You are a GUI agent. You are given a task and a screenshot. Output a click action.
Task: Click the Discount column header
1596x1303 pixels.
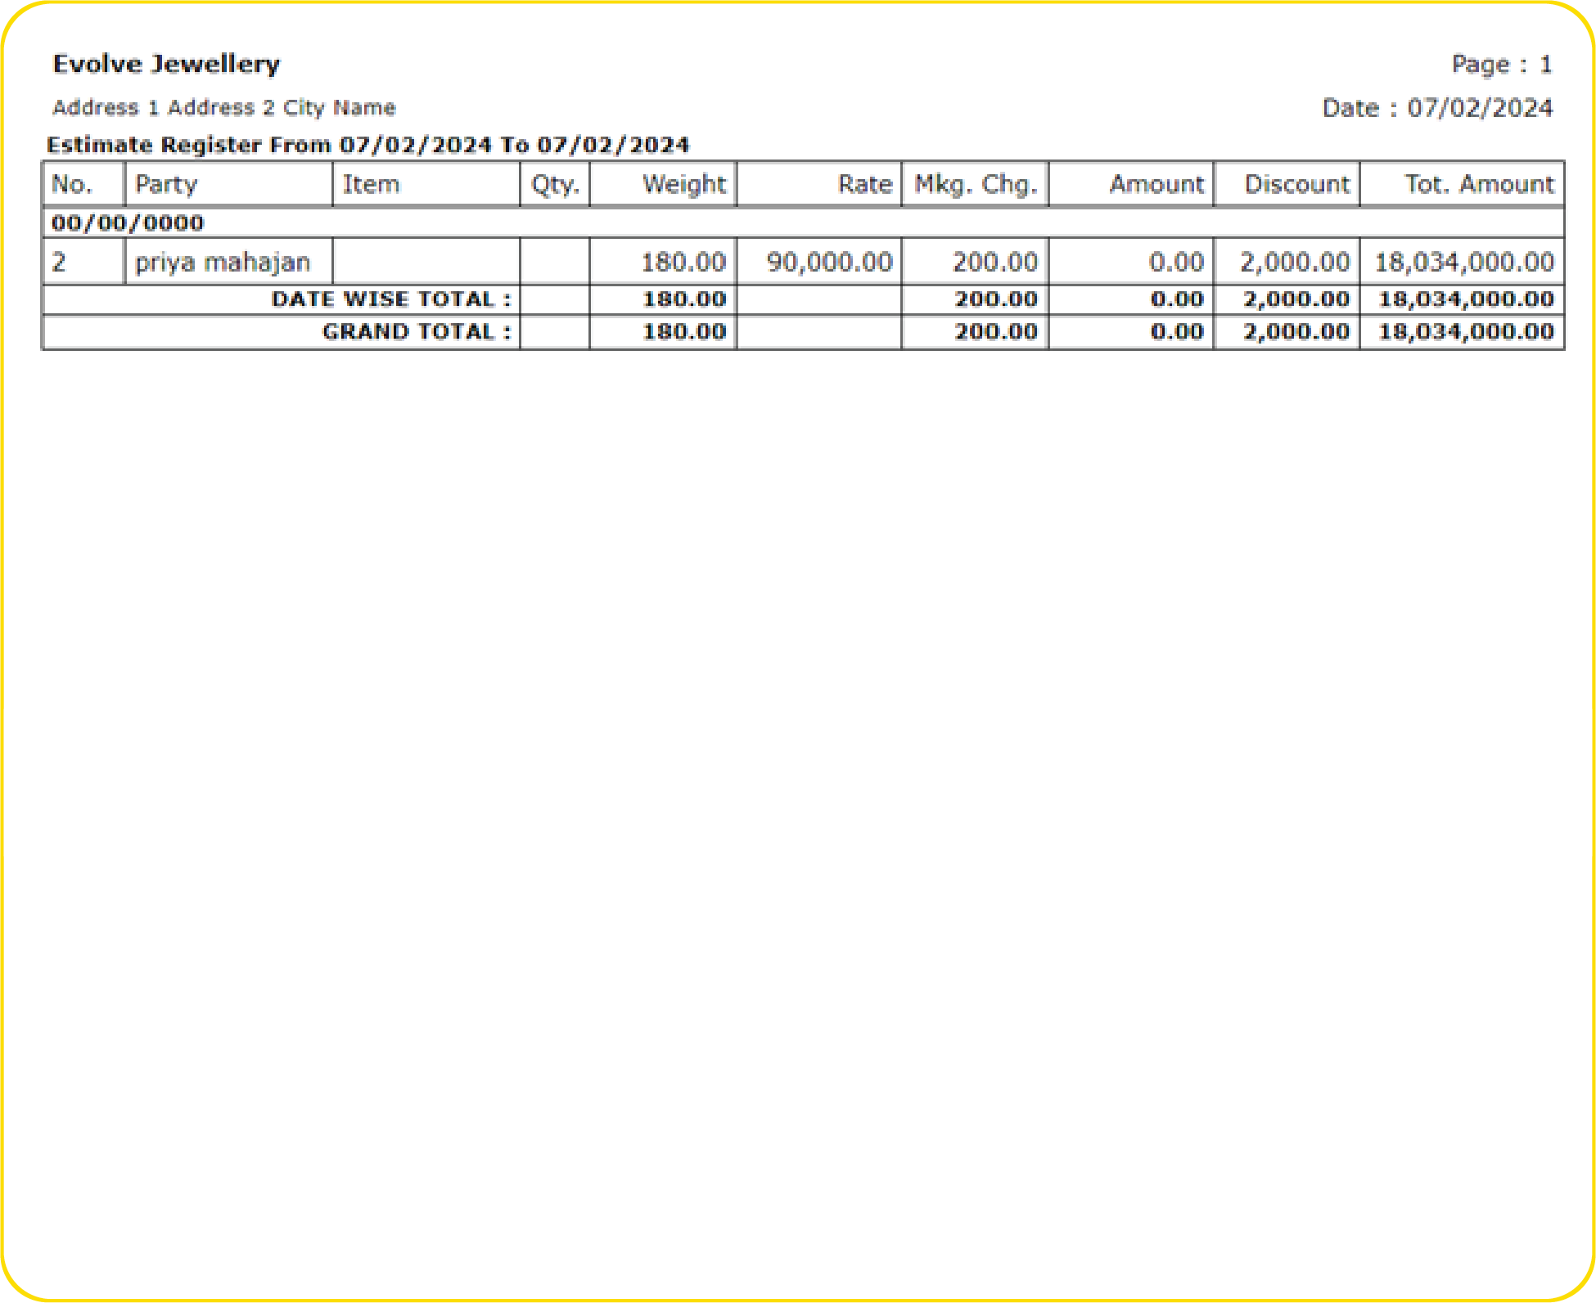(1296, 184)
